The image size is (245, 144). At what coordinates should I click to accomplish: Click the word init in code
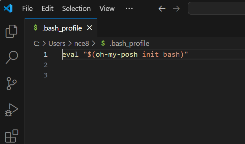pos(150,55)
